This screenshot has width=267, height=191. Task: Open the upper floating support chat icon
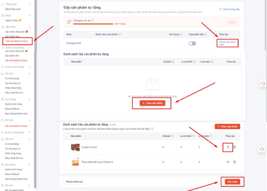[x=262, y=84]
